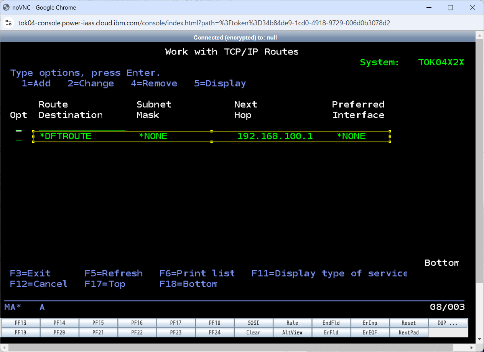Click the TOK04X2X system name
Screen dimensions: 484x352
pyautogui.click(x=441, y=63)
